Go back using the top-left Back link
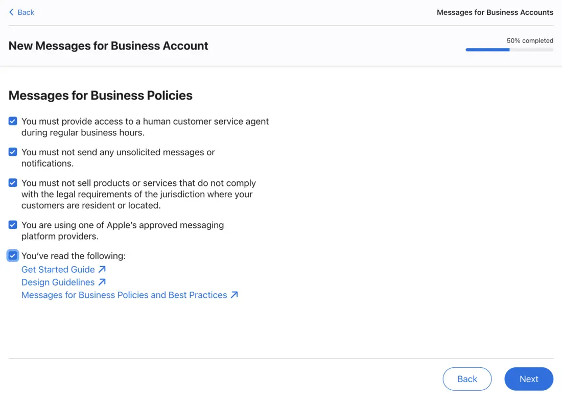The image size is (562, 401). [21, 12]
